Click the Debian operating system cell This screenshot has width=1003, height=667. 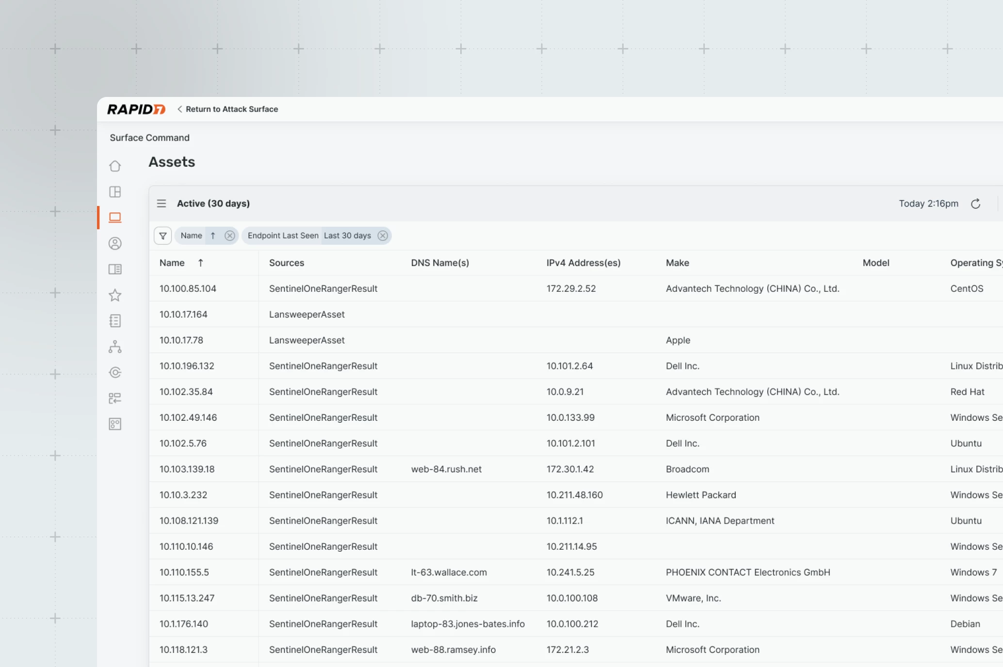(965, 624)
